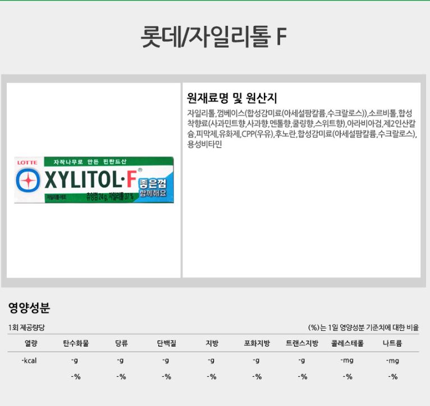
Task: Click the '-%' value under 당류
Action: [121, 377]
